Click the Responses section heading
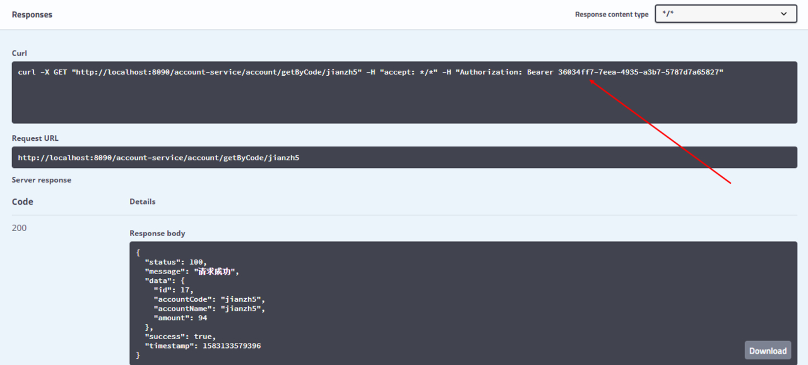Screen dimensions: 808x365 click(32, 15)
